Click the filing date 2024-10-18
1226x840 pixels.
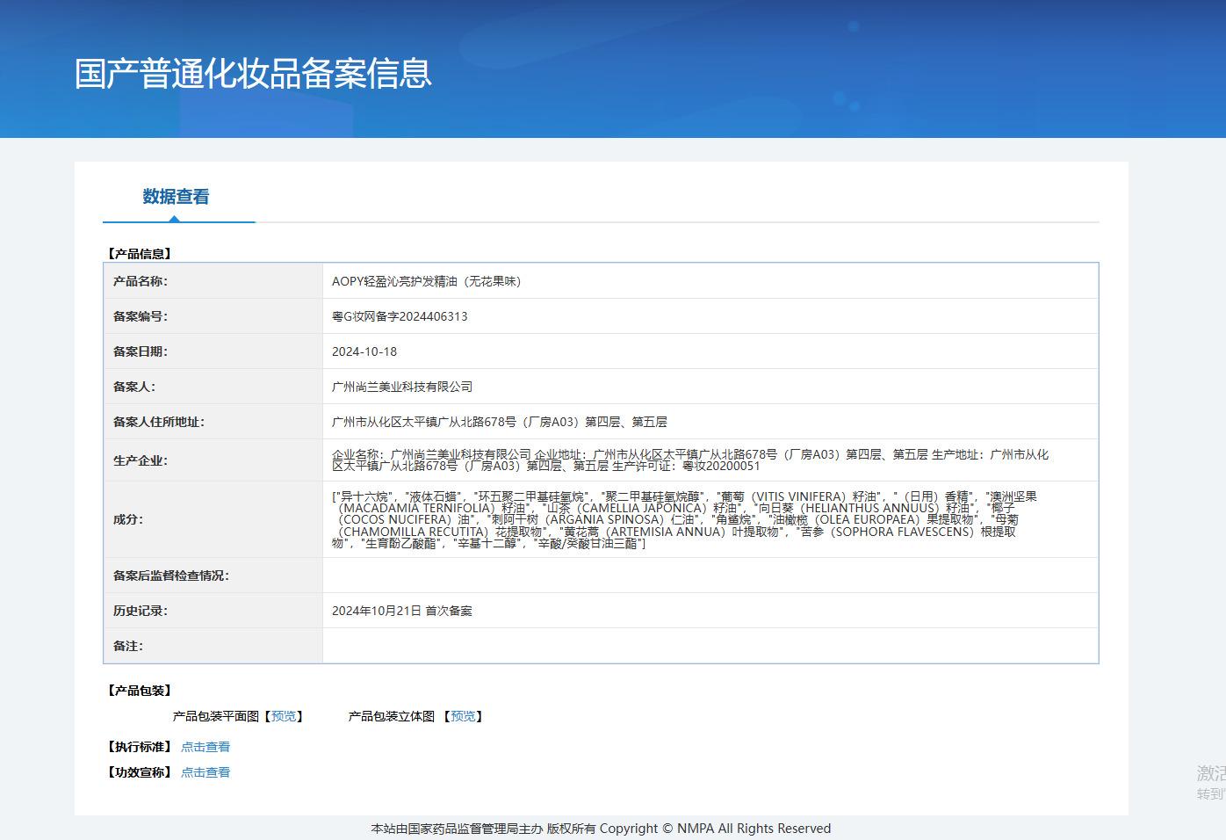[x=364, y=351]
